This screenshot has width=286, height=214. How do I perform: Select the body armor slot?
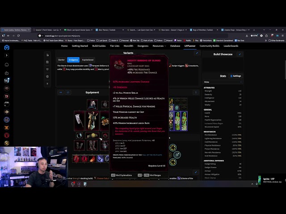[x=92, y=121]
